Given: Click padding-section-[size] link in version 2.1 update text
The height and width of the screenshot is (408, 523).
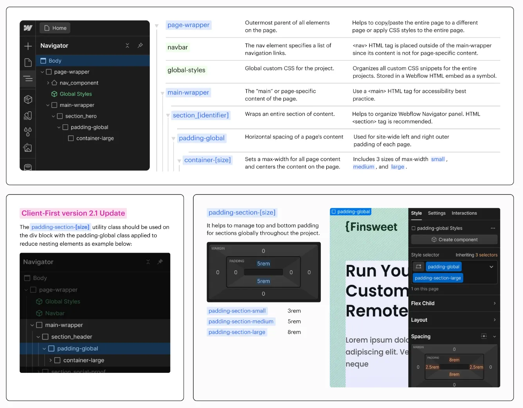Looking at the screenshot, I should coord(60,227).
